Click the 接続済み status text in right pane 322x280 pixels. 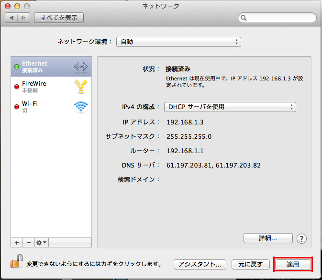[178, 69]
